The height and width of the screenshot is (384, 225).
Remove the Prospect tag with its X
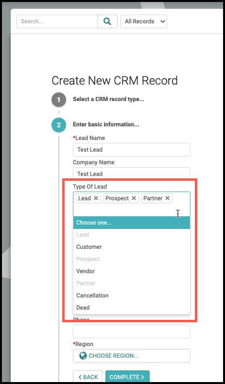(x=134, y=198)
